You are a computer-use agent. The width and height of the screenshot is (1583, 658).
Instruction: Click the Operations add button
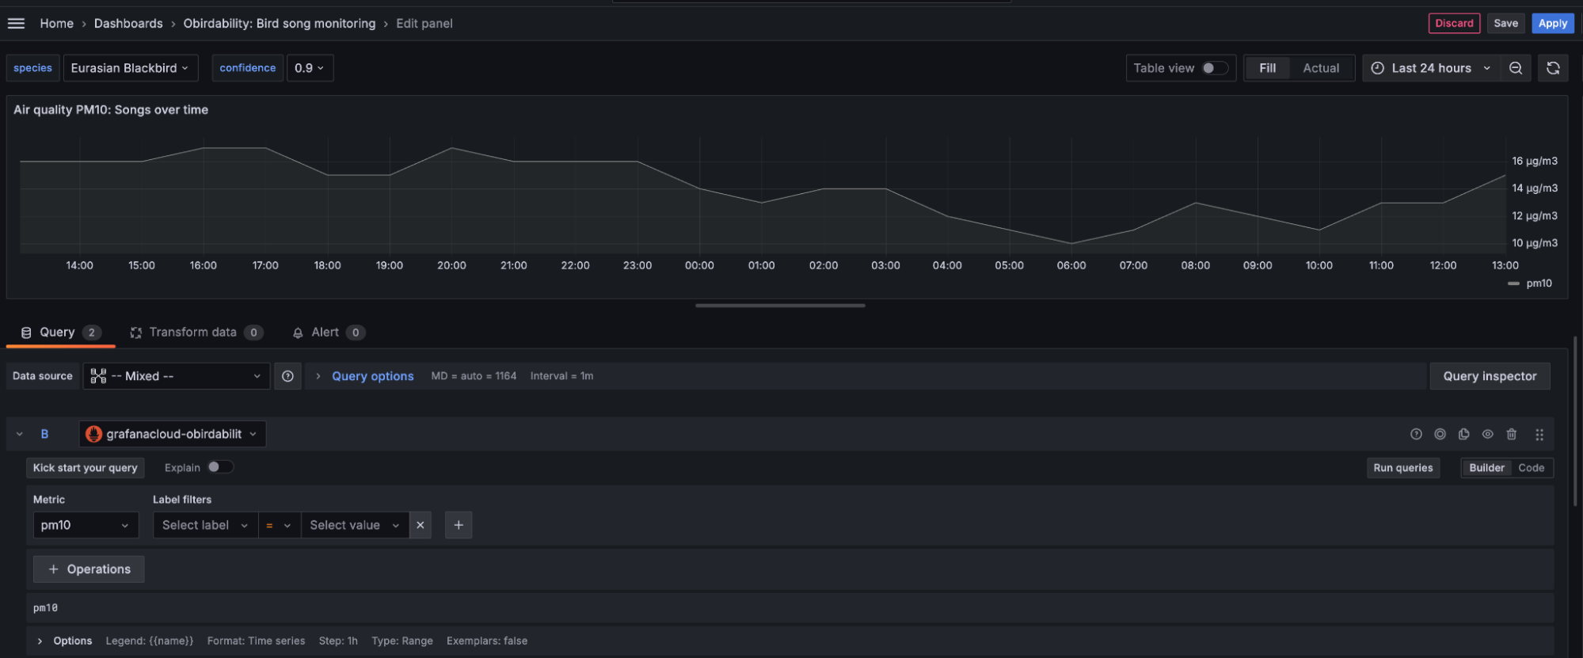pos(89,569)
